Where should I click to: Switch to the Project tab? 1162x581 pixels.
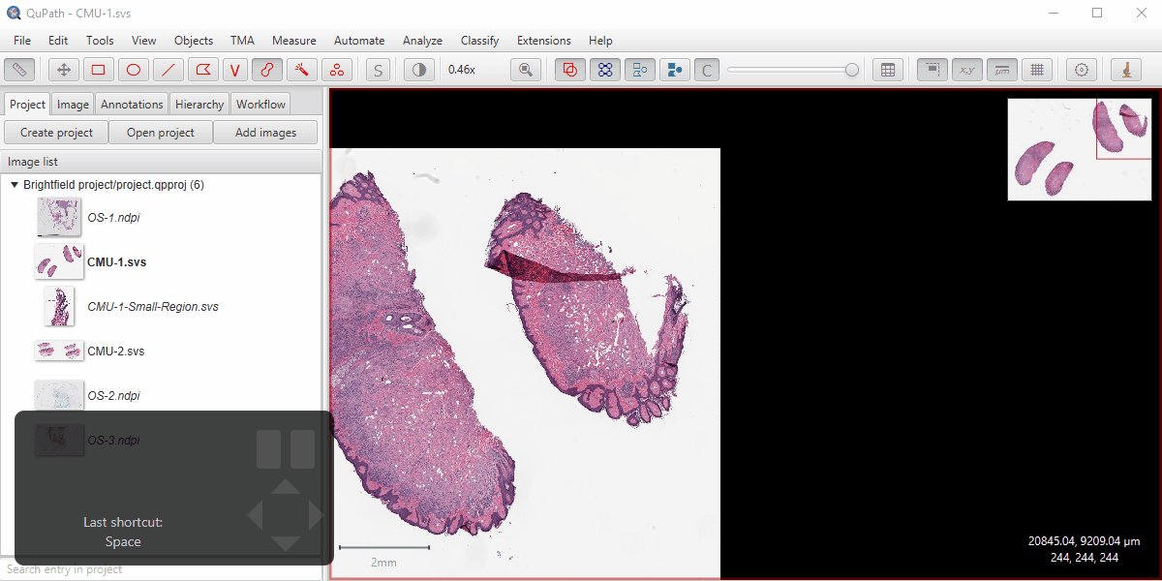27,105
